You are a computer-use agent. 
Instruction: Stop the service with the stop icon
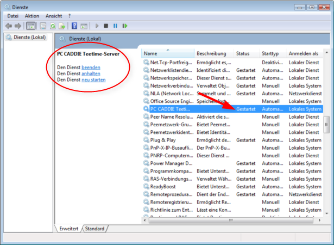[106, 26]
